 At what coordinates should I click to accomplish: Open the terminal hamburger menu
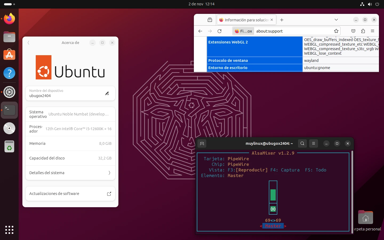pos(314,143)
